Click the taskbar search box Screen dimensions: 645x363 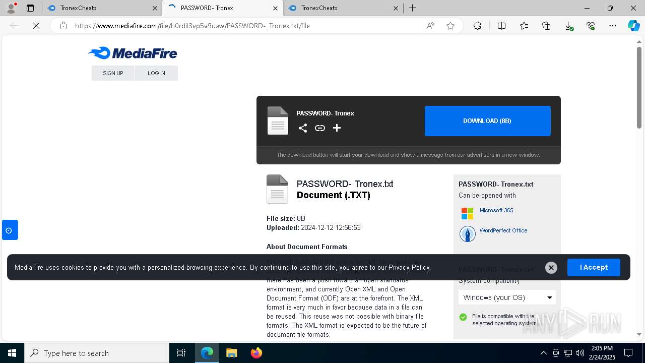click(x=97, y=353)
